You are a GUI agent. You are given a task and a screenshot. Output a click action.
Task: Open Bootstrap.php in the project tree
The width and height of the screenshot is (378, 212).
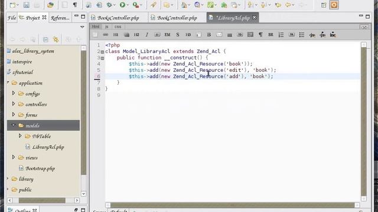pyautogui.click(x=40, y=168)
